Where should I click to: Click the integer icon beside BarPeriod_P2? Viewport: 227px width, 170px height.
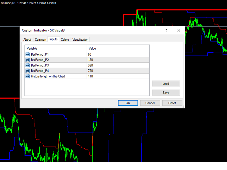[x=28, y=60]
